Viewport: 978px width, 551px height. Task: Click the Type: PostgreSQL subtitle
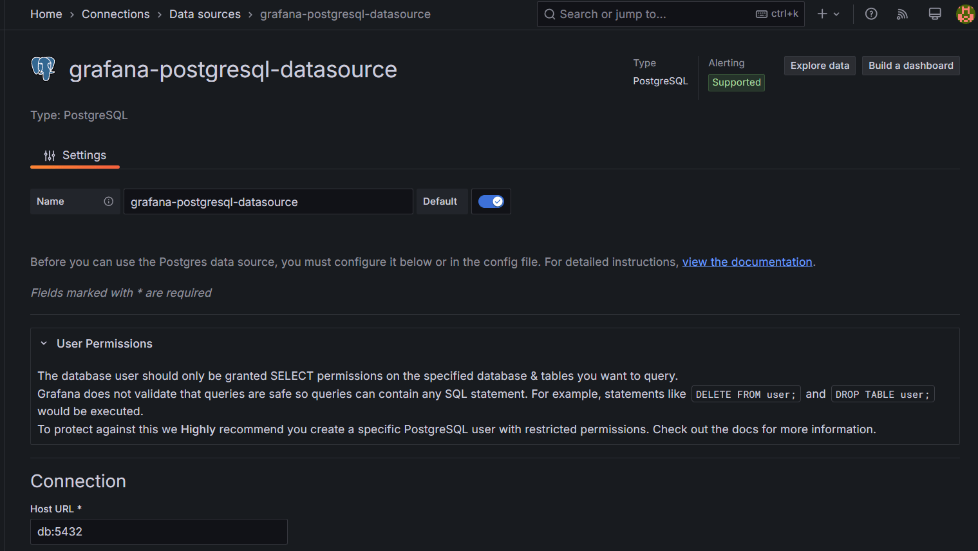pos(79,115)
